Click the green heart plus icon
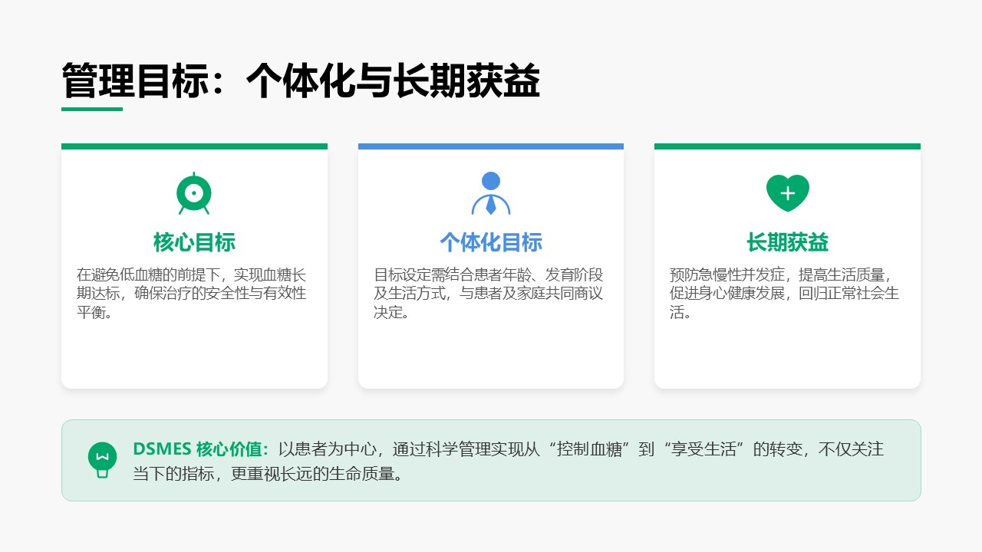This screenshot has height=552, width=982. tap(787, 193)
